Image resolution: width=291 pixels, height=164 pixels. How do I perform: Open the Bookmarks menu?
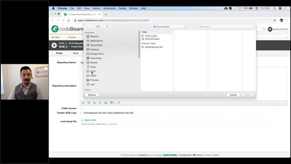pos(110,8)
